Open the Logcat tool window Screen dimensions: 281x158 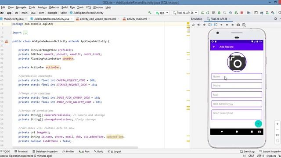115,151
